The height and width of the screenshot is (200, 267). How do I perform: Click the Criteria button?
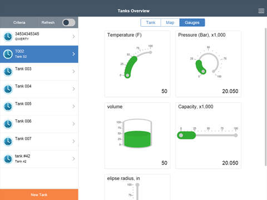click(19, 23)
